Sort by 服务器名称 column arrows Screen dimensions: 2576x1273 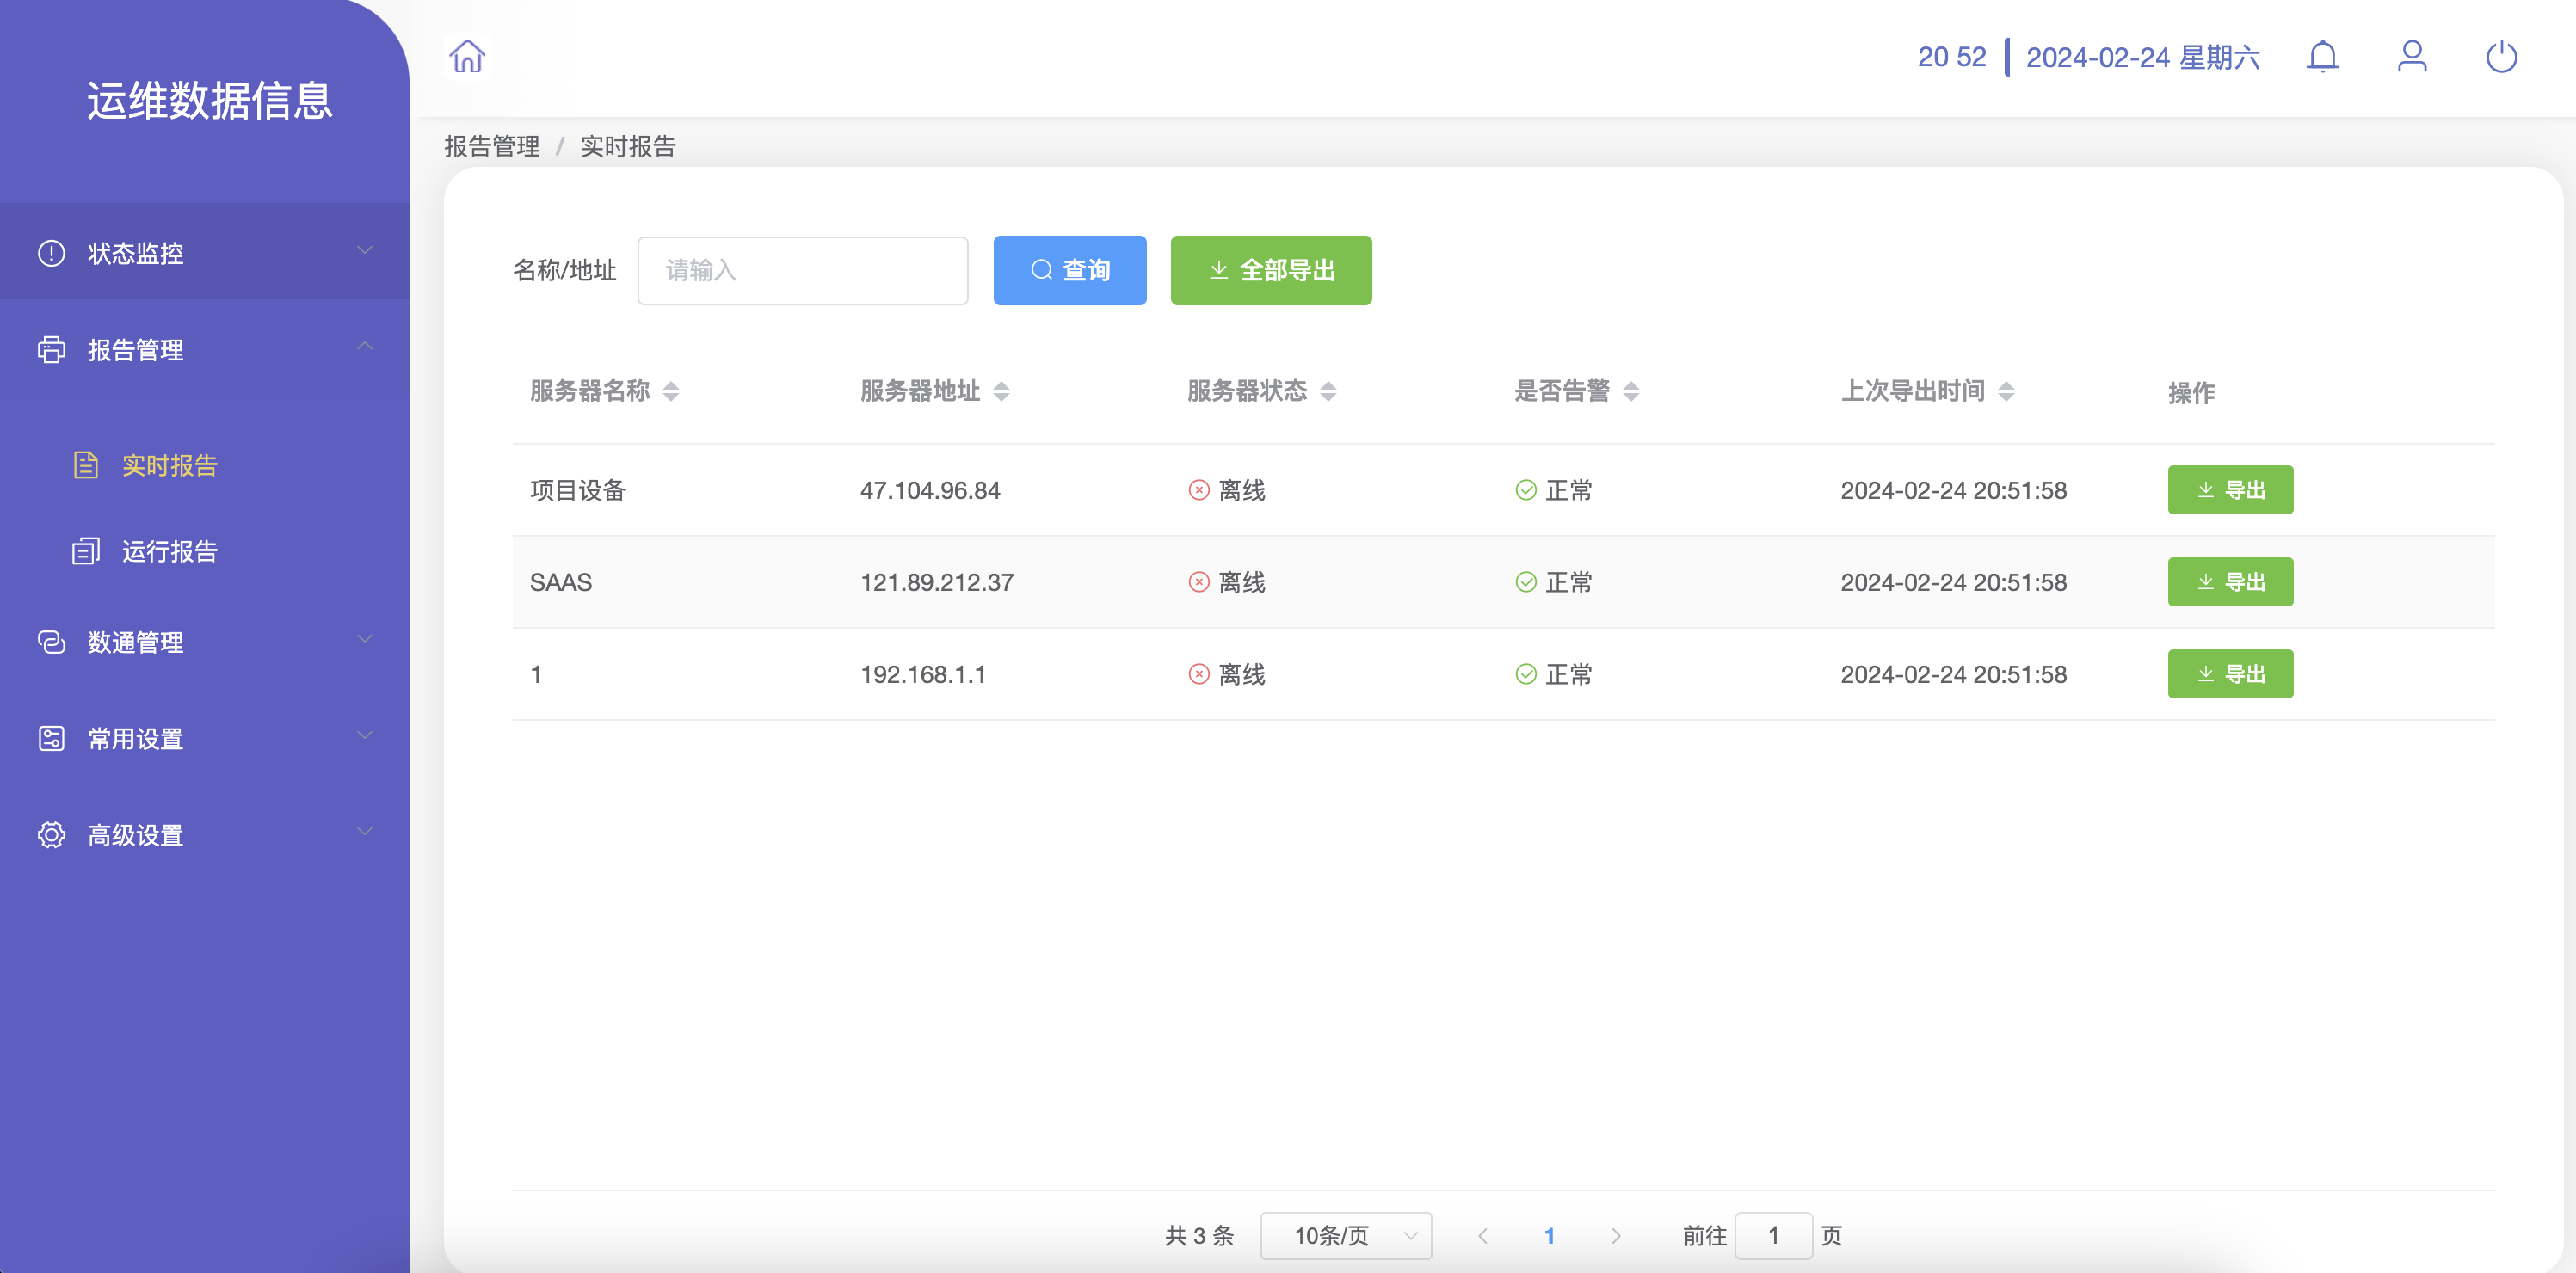(x=671, y=391)
